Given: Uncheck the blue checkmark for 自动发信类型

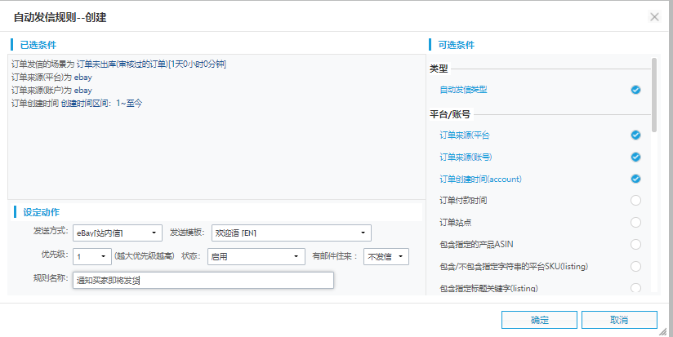Looking at the screenshot, I should point(635,90).
